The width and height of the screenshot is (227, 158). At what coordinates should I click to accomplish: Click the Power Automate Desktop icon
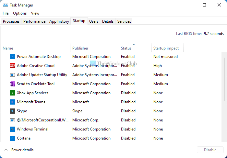(12, 57)
